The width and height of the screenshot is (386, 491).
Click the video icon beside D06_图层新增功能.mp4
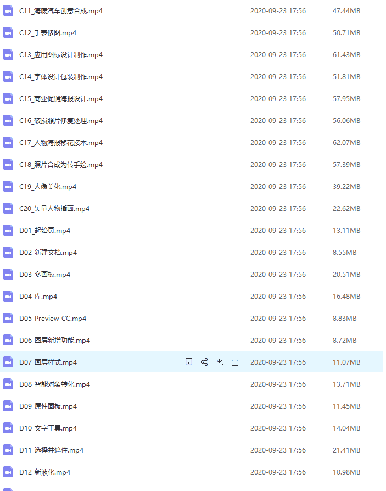click(8, 341)
